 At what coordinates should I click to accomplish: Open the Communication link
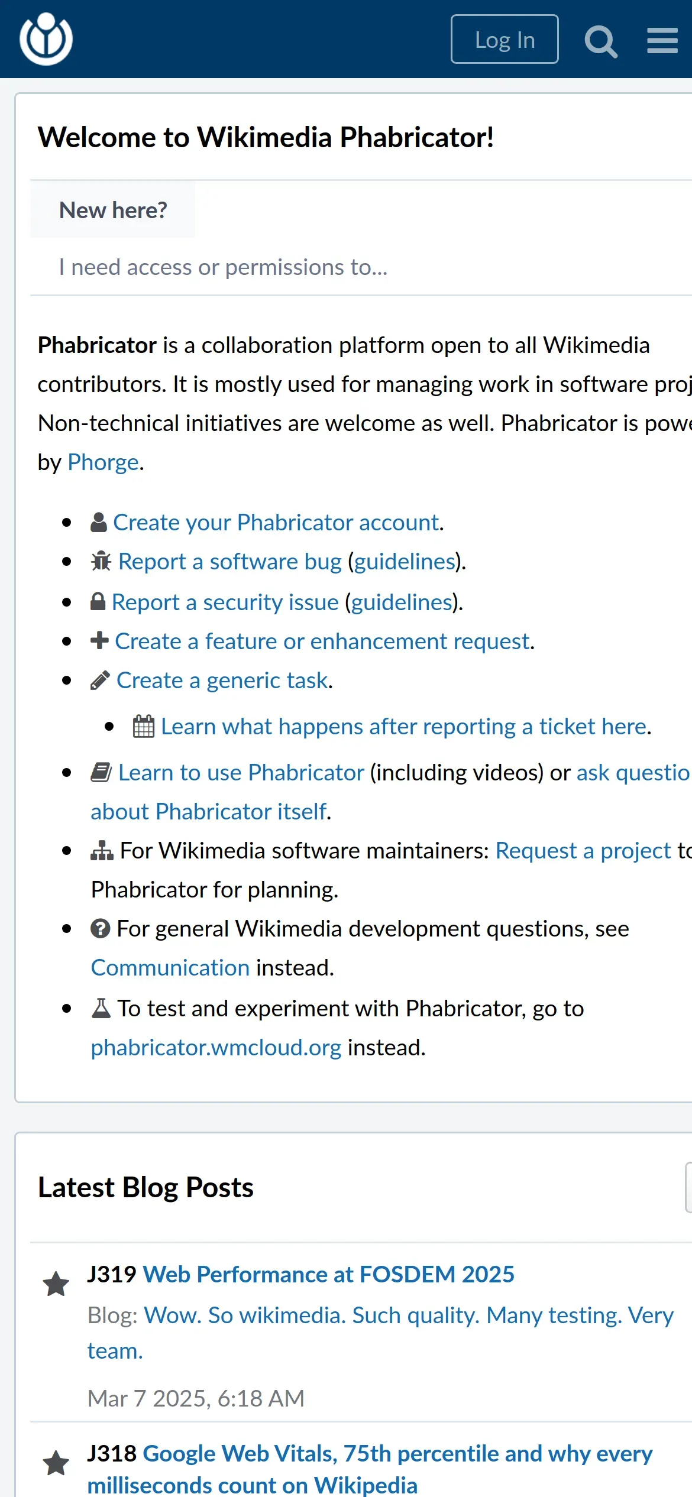(x=170, y=968)
